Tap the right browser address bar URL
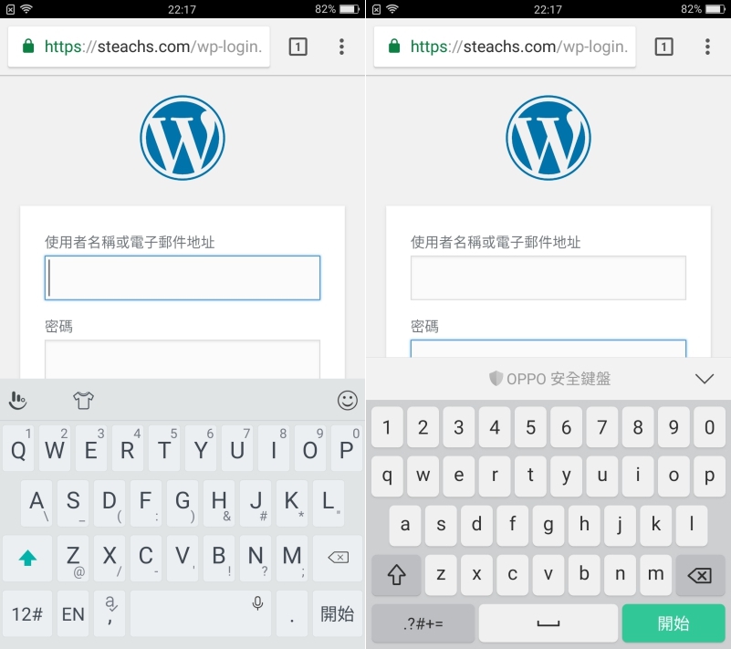 click(x=519, y=47)
